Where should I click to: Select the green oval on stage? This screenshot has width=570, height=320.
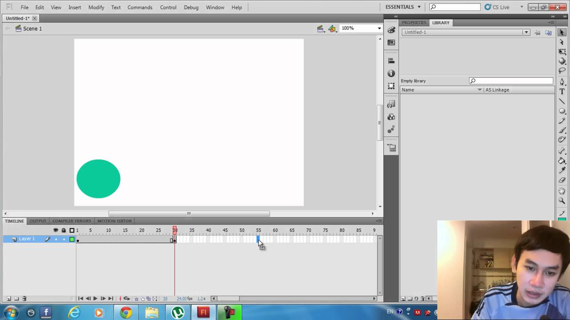tap(98, 179)
